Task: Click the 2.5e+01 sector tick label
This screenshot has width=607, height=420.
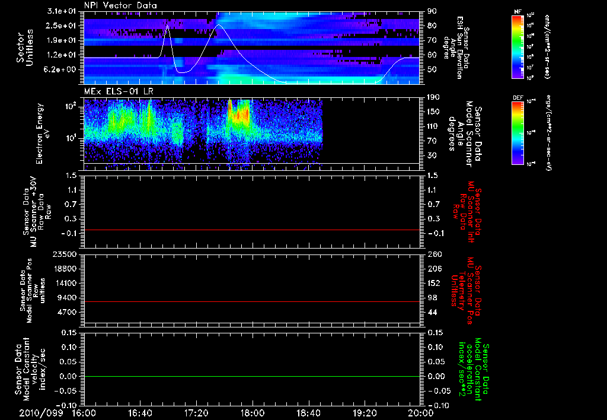Action: pos(62,26)
